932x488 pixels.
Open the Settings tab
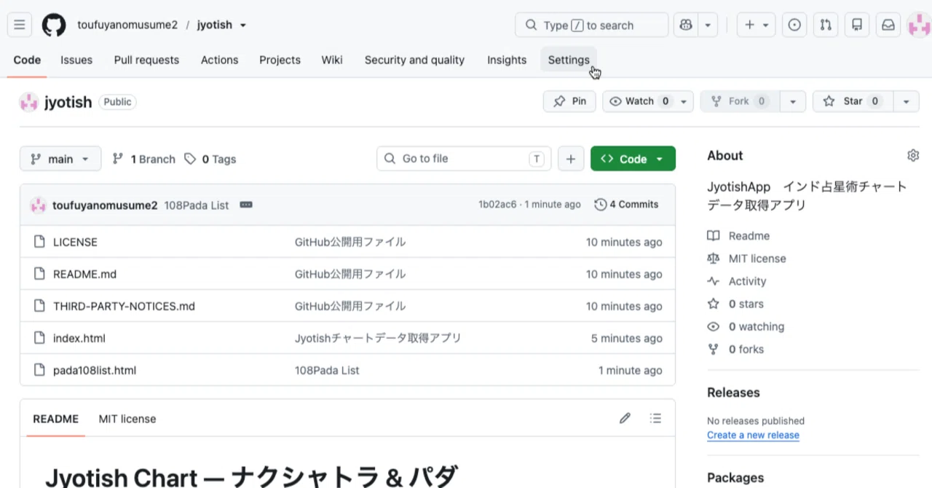[569, 60]
